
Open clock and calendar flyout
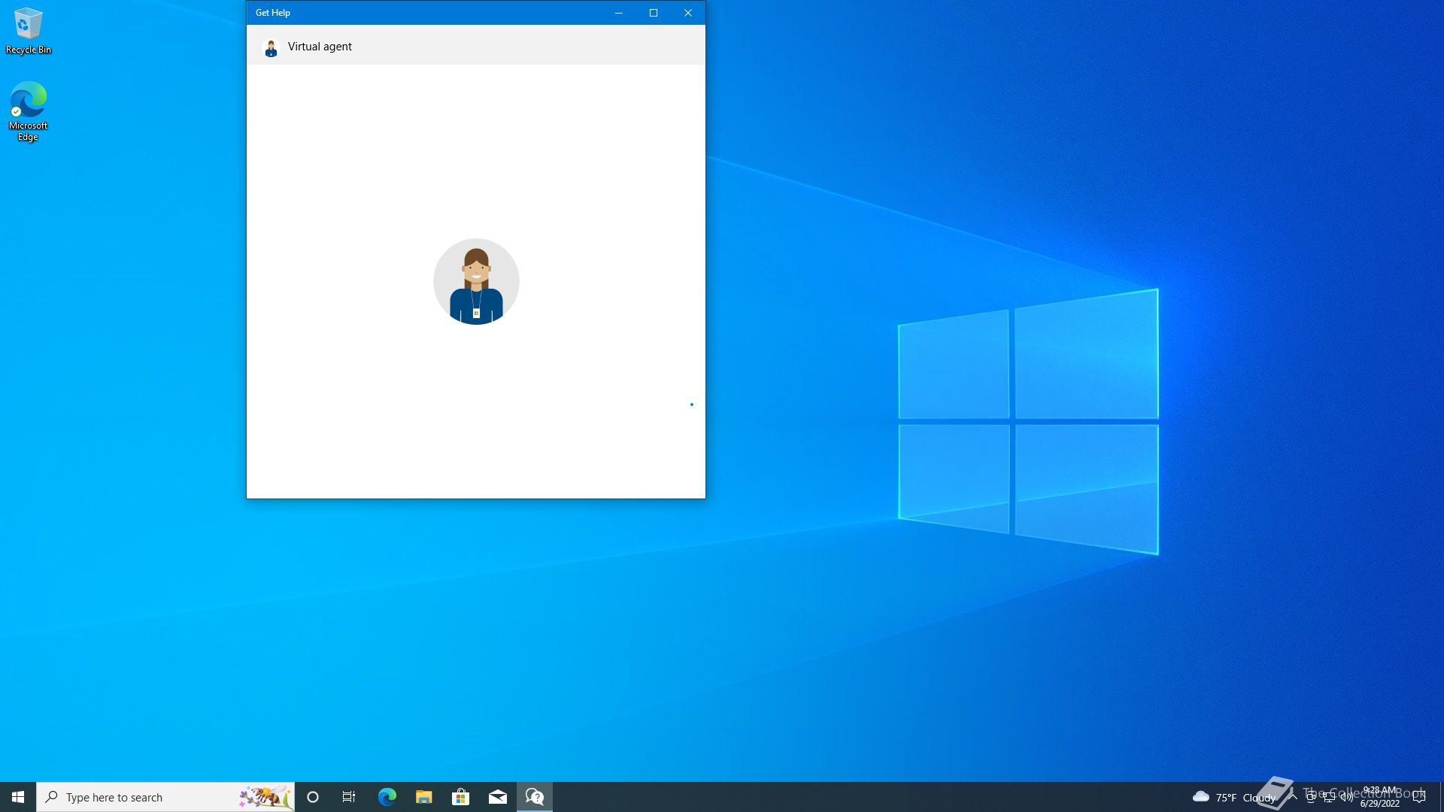(x=1379, y=797)
